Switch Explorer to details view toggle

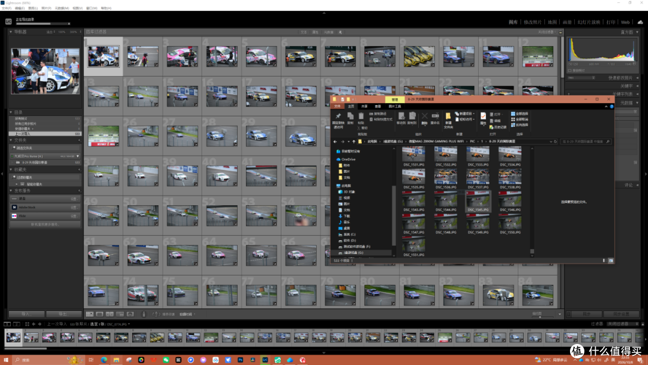pos(604,261)
